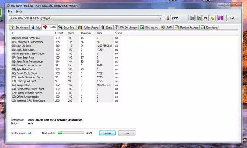Image resolution: width=247 pixels, height=148 pixels.
Task: Click the Data value 12897550531
Action: click(105, 46)
